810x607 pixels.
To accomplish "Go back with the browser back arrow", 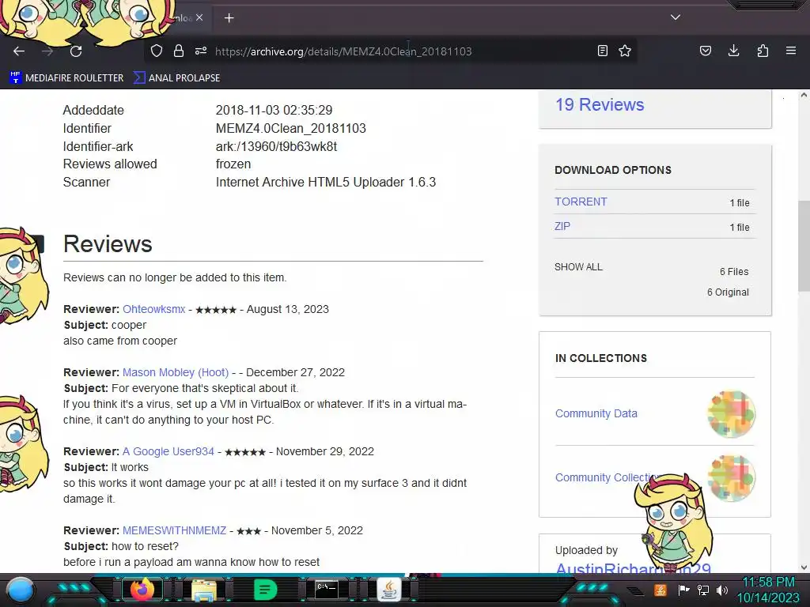I will [19, 51].
